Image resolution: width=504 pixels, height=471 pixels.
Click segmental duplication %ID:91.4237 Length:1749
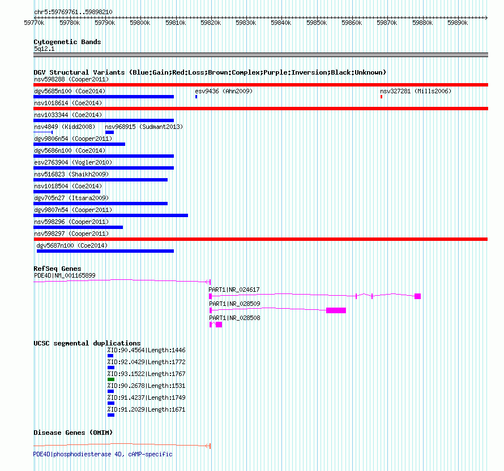pyautogui.click(x=146, y=398)
